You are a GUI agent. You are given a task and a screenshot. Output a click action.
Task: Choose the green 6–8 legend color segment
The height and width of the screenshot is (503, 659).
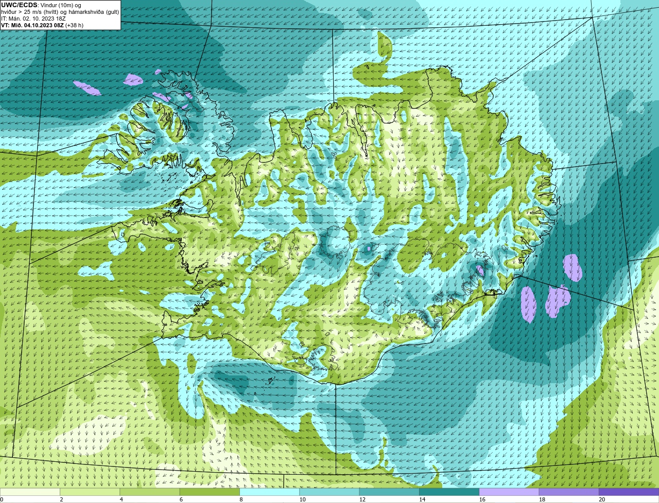[210, 492]
